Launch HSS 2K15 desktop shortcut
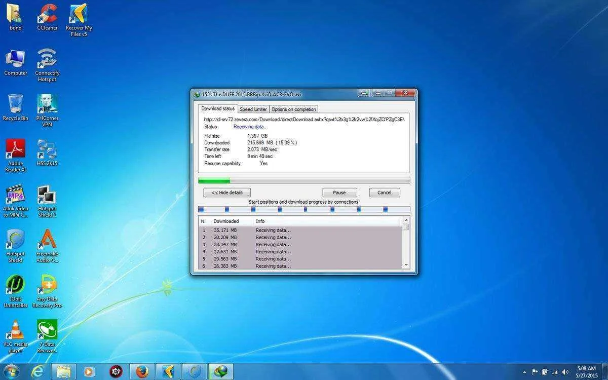The width and height of the screenshot is (608, 380). (47, 153)
